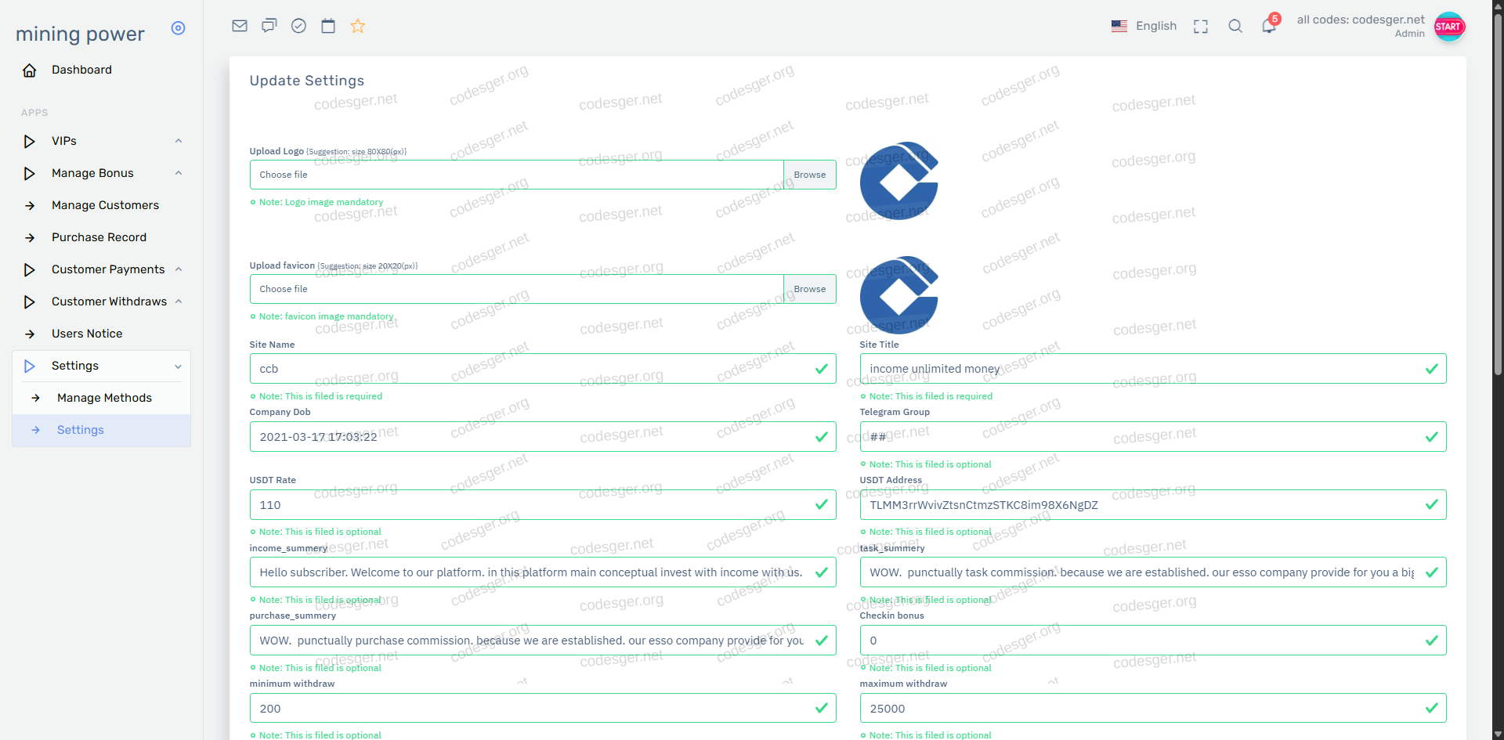Image resolution: width=1504 pixels, height=740 pixels.
Task: Click the yellow star bookmark icon
Action: 358,26
